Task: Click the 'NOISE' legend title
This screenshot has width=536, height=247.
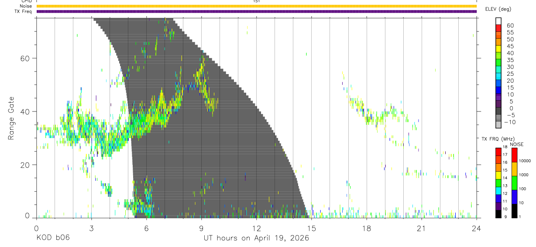Action: (516, 144)
